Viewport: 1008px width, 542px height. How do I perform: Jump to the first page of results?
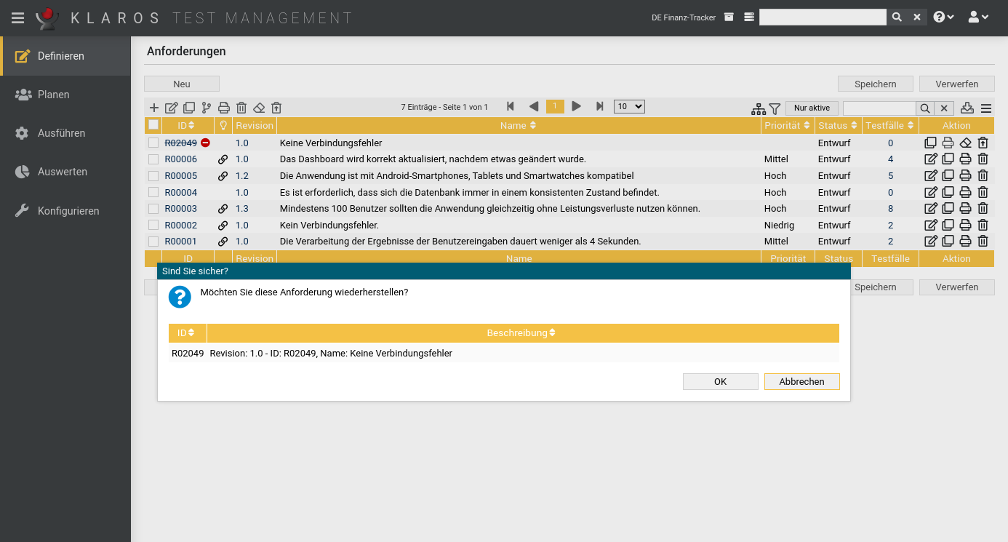coord(511,106)
